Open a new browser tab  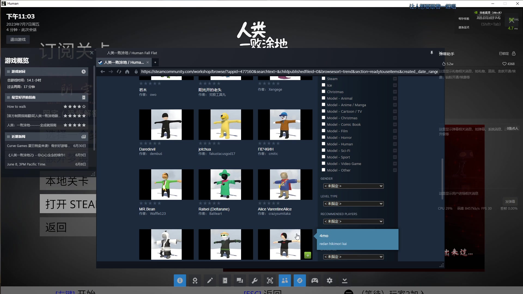[x=155, y=62]
